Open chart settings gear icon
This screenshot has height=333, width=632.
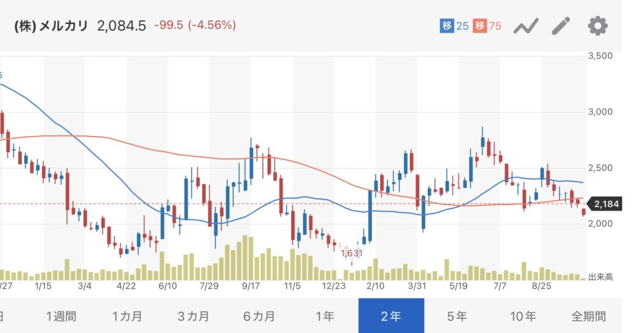[x=597, y=26]
